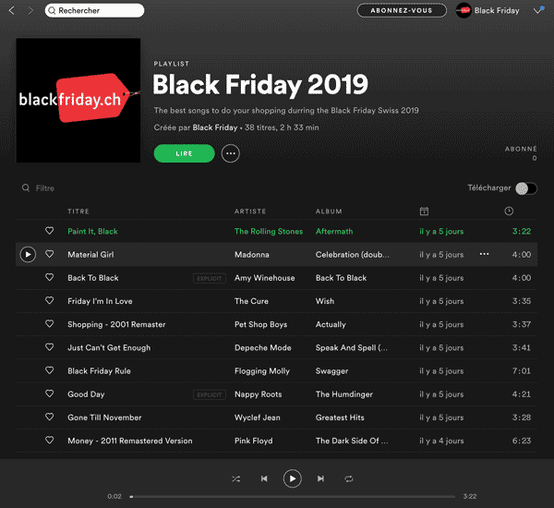Viewport: 554px width, 508px height.
Task: Open Pink Floyd artist link
Action: pyautogui.click(x=254, y=441)
